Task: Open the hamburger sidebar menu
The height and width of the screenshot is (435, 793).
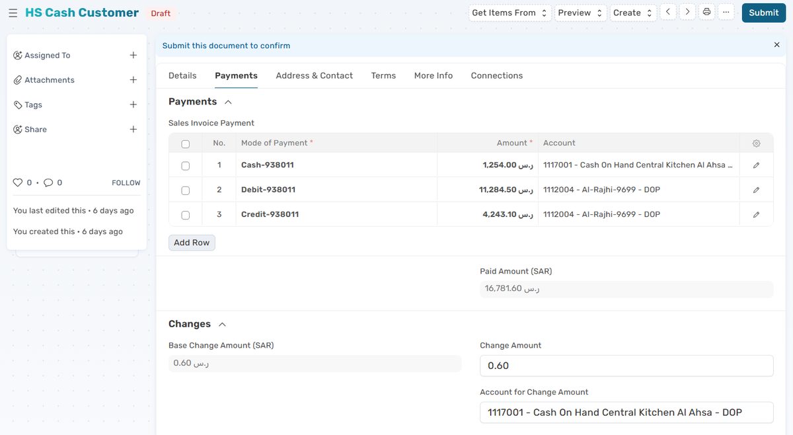Action: tap(13, 13)
